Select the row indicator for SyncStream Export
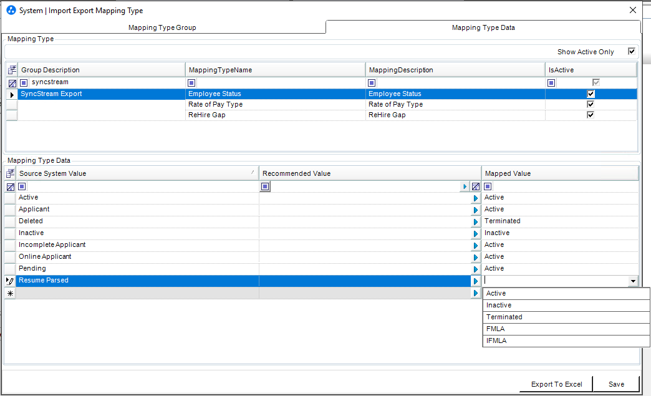The image size is (651, 396). pyautogui.click(x=12, y=94)
